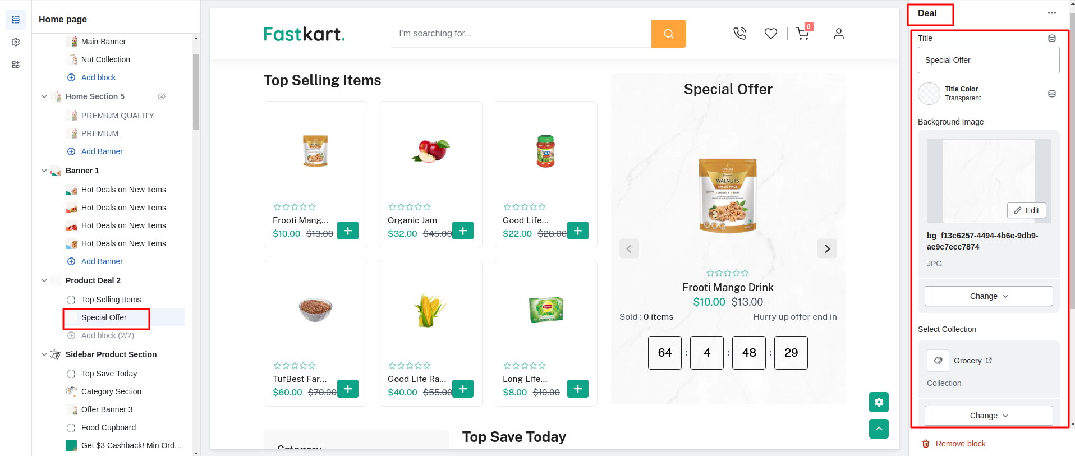
Task: Click the Title Color transparent swatch
Action: tap(929, 94)
